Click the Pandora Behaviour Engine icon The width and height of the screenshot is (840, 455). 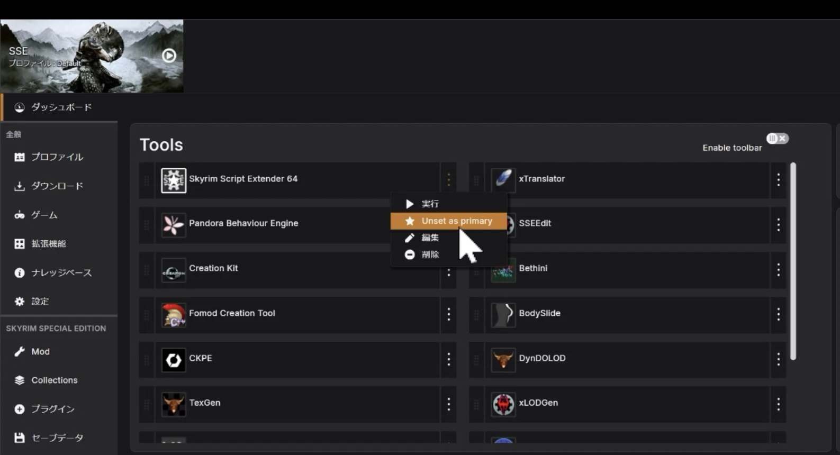(174, 225)
